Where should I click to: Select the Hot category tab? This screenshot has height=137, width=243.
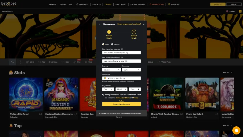(77, 62)
